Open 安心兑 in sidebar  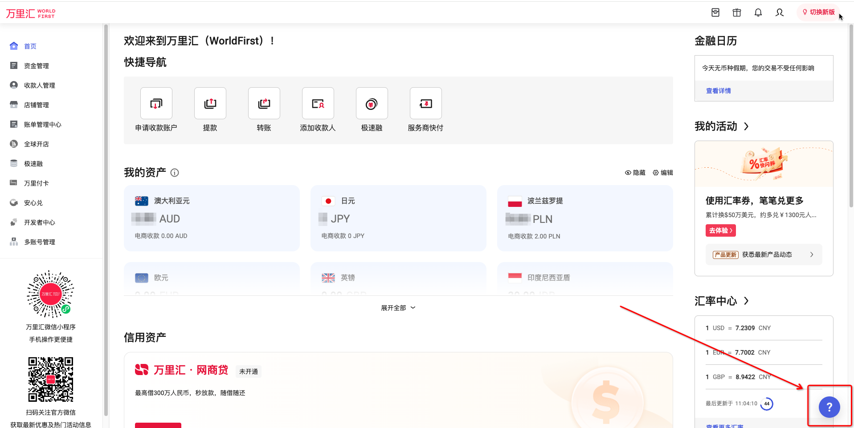pos(33,203)
